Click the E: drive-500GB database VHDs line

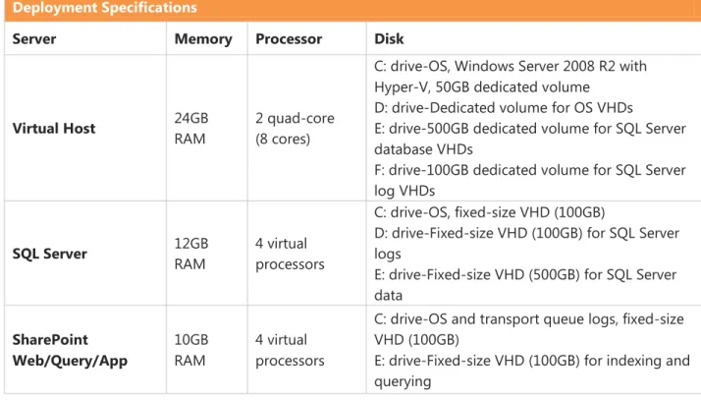coord(530,139)
